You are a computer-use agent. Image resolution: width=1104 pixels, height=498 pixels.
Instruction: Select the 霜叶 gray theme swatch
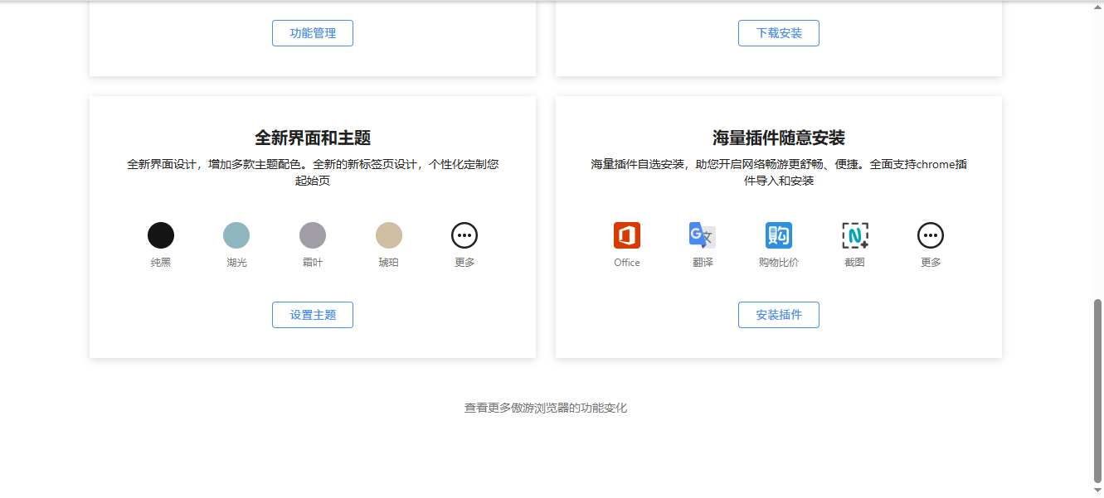click(x=313, y=235)
